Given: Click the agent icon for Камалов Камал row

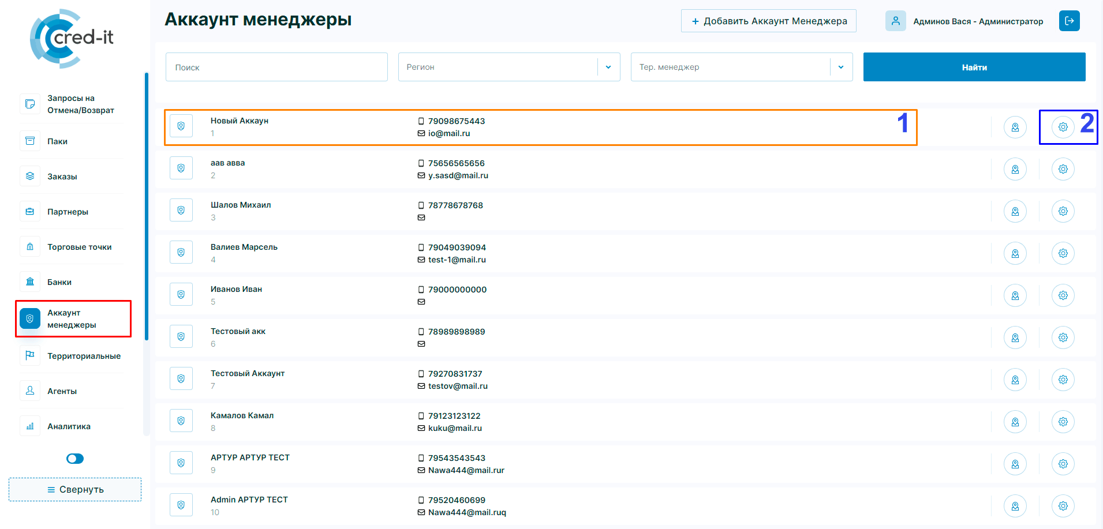Looking at the screenshot, I should (x=1015, y=422).
